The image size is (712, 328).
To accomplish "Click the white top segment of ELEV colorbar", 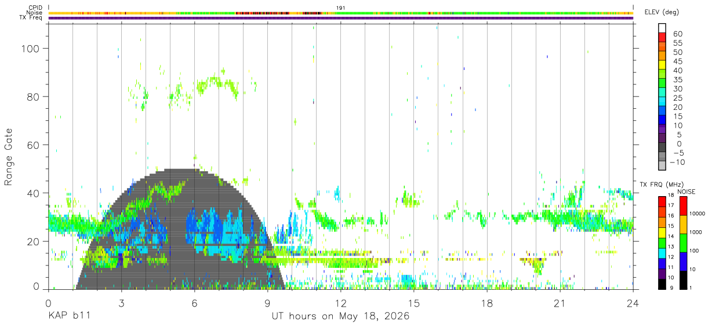I will pos(662,28).
